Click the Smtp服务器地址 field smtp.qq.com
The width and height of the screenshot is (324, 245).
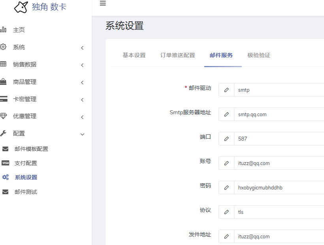pyautogui.click(x=279, y=114)
